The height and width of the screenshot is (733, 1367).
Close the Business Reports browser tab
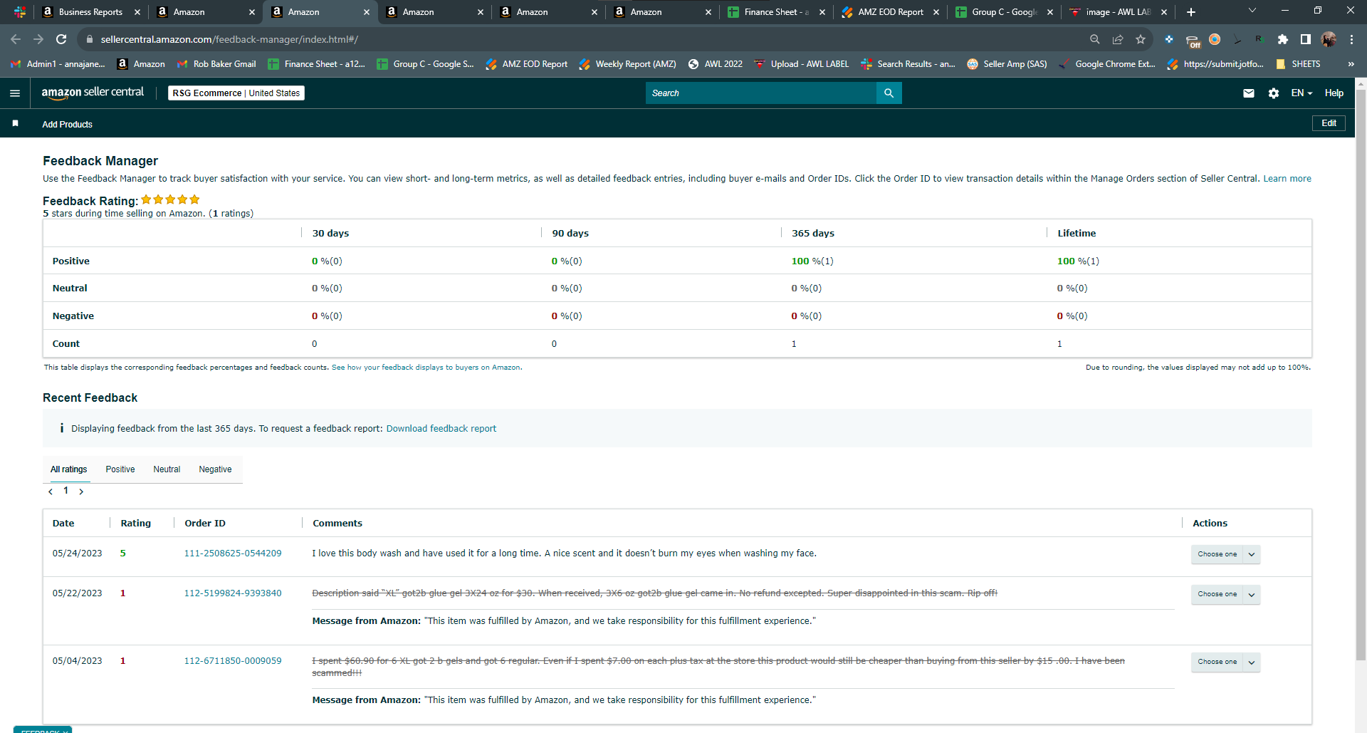(x=137, y=12)
